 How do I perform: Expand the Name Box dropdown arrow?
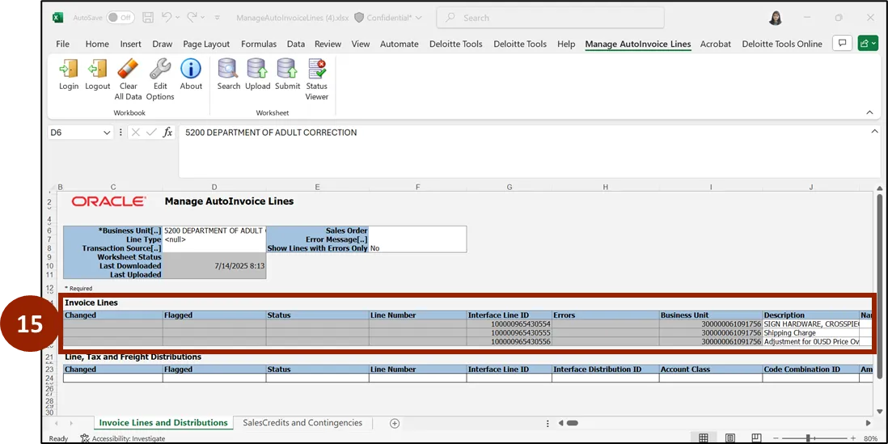[107, 133]
